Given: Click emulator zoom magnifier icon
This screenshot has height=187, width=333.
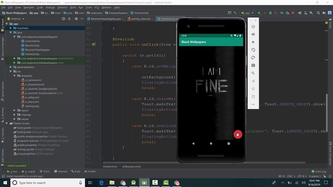Looking at the screenshot, I should pyautogui.click(x=253, y=73).
